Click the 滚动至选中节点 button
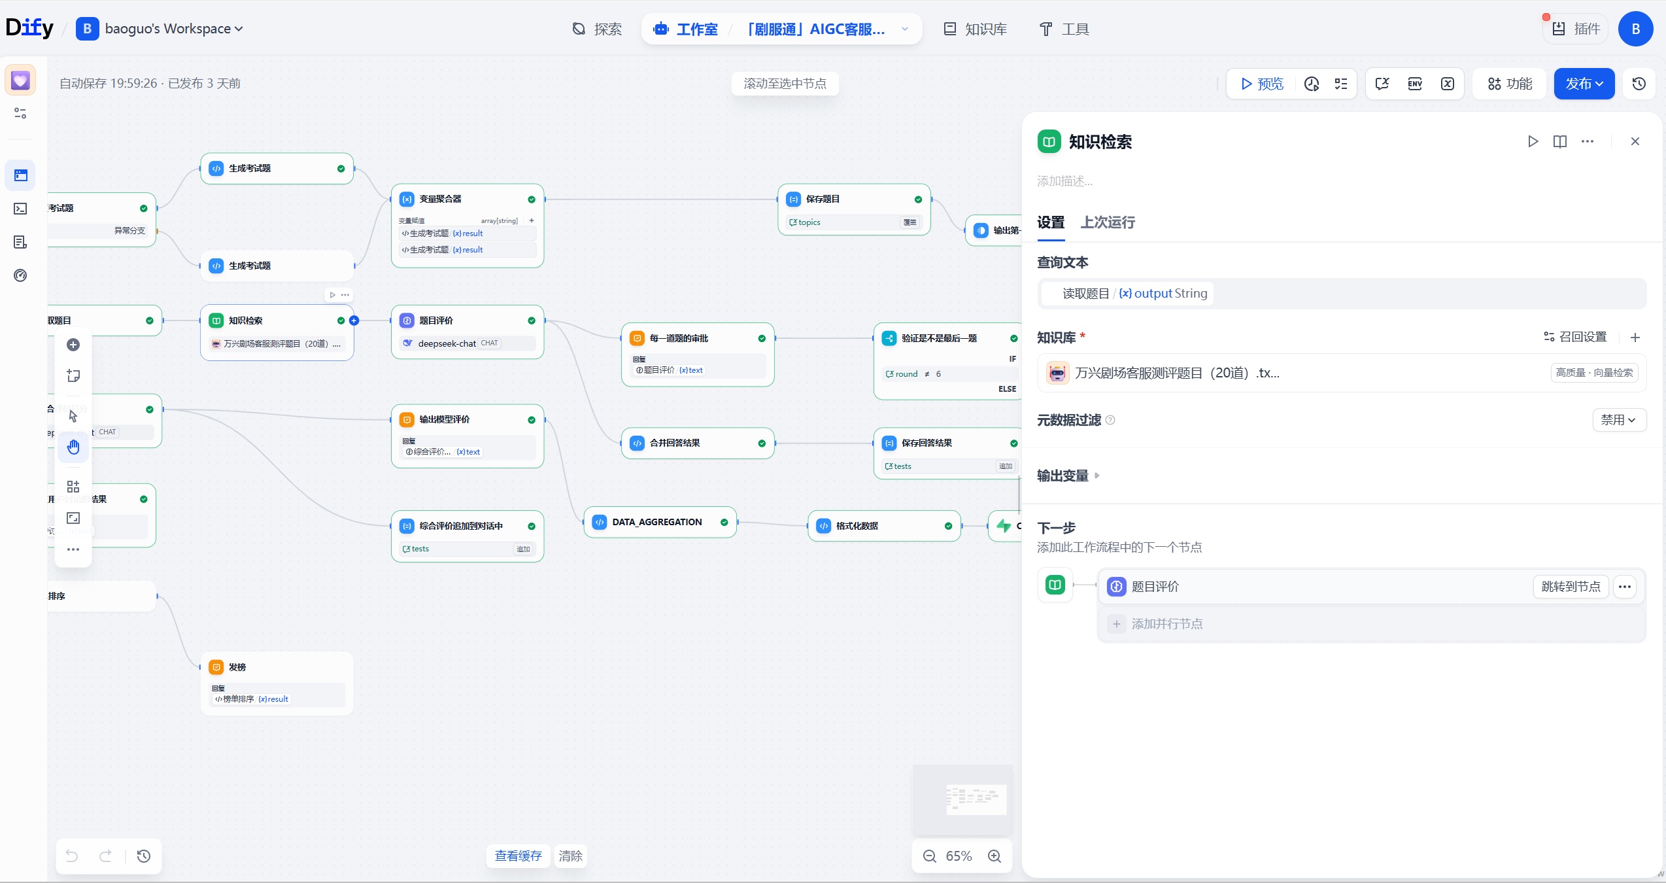The width and height of the screenshot is (1666, 883). (785, 84)
